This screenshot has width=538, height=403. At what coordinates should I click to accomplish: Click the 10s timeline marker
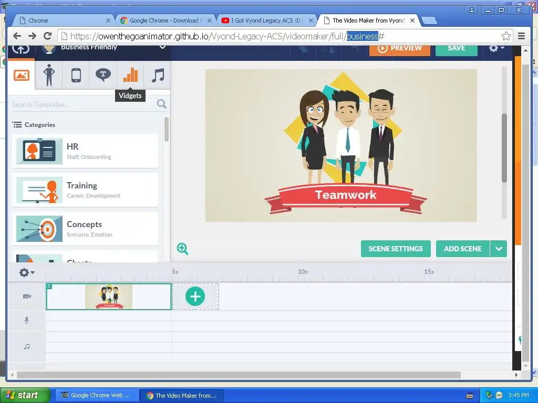pos(303,272)
